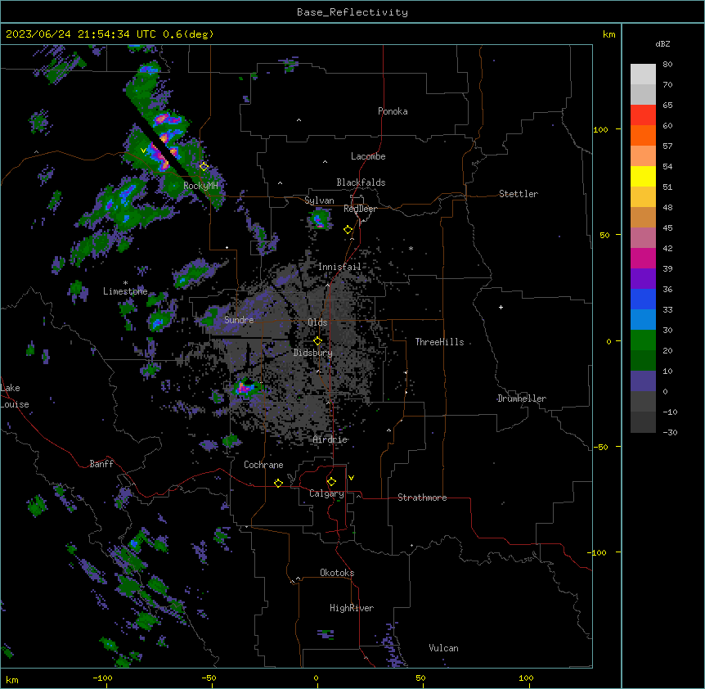
Task: Click the Vulcan town label
Action: pyautogui.click(x=443, y=648)
